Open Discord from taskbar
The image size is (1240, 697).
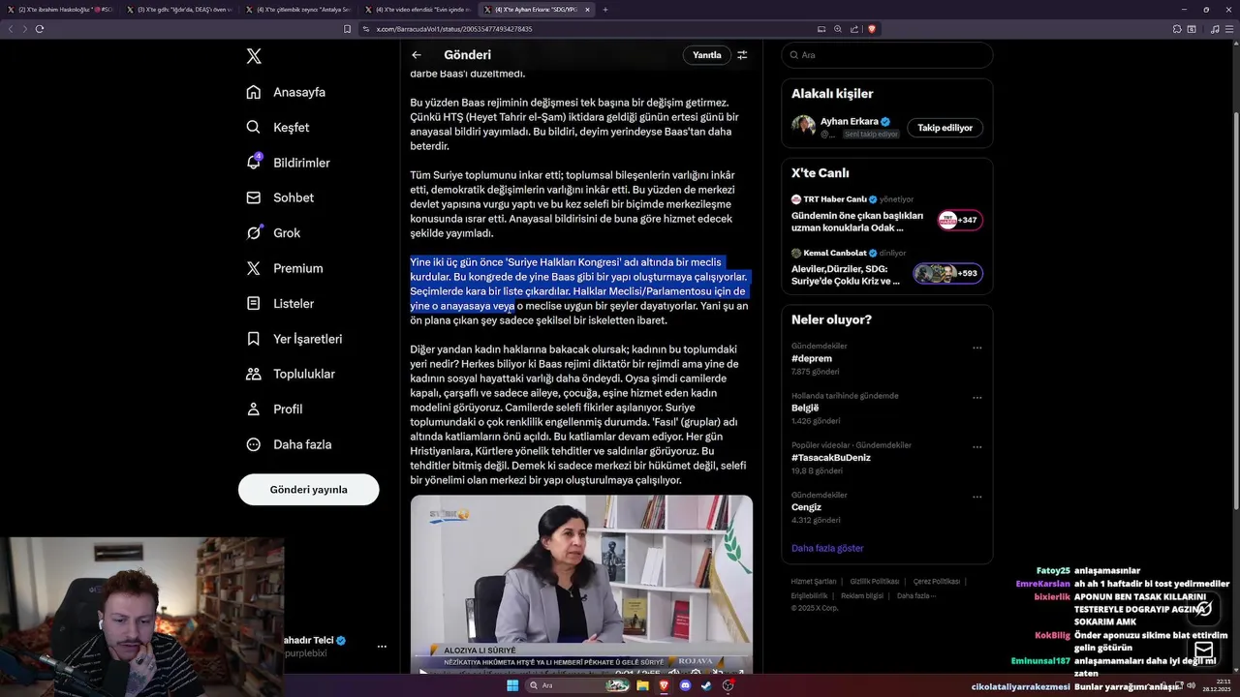coord(685,685)
